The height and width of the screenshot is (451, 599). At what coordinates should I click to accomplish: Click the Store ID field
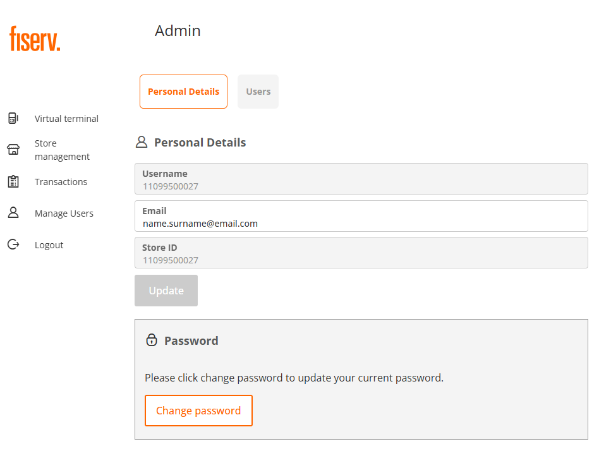click(361, 253)
